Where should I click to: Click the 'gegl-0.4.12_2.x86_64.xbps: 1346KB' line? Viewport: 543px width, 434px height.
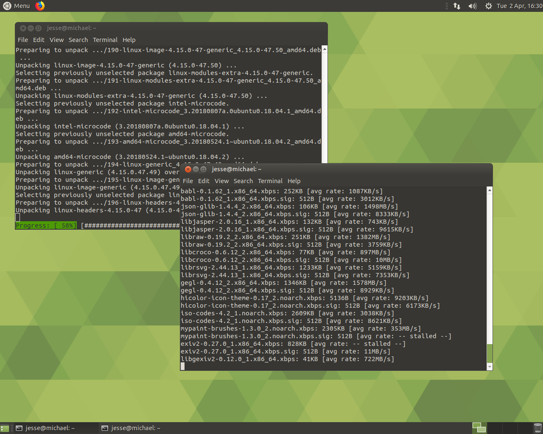(283, 283)
